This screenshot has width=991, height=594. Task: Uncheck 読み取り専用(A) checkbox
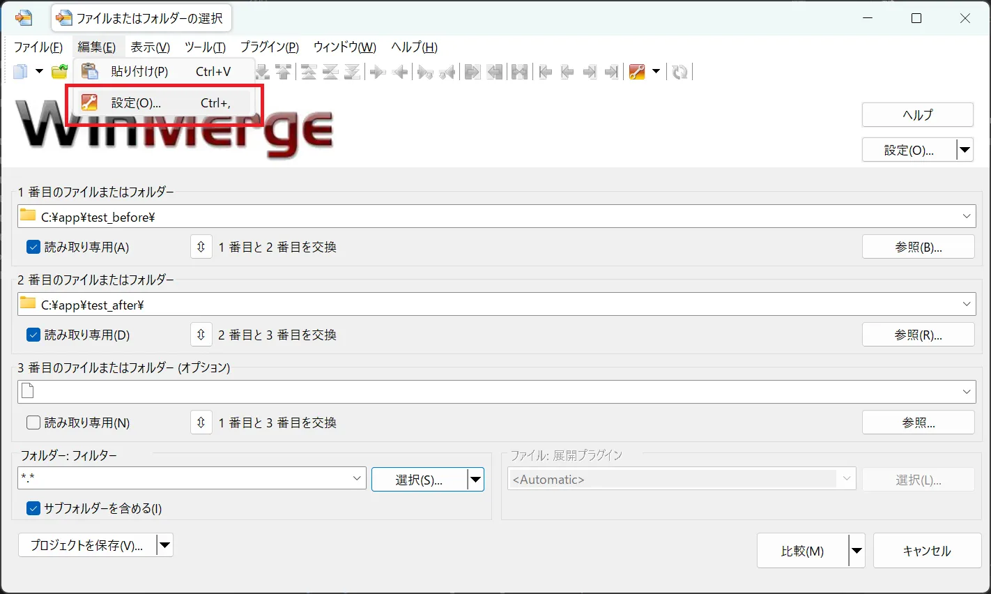[33, 247]
